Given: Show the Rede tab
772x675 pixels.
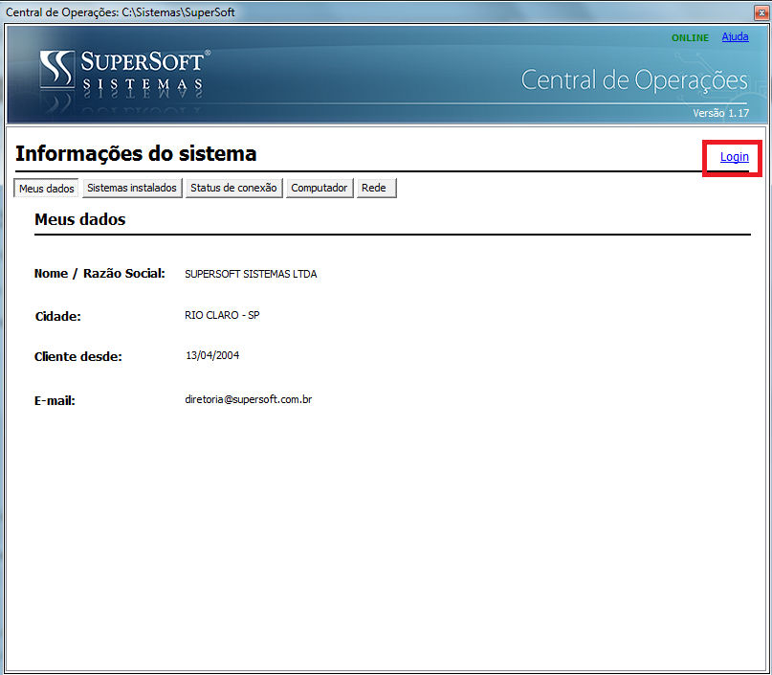Looking at the screenshot, I should tap(376, 188).
